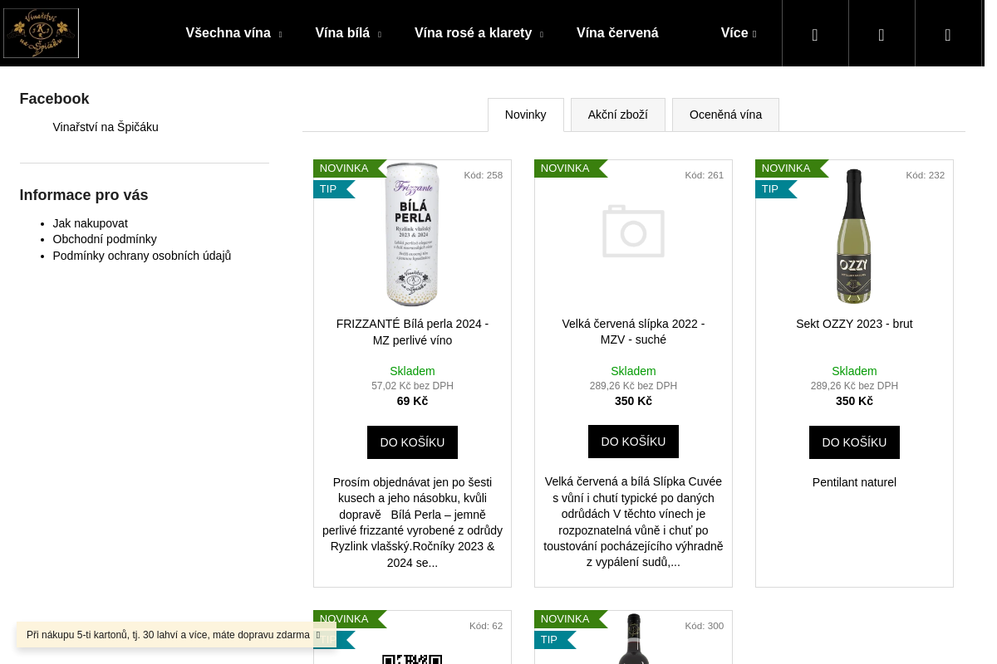Open Všechna vína category

click(x=228, y=33)
